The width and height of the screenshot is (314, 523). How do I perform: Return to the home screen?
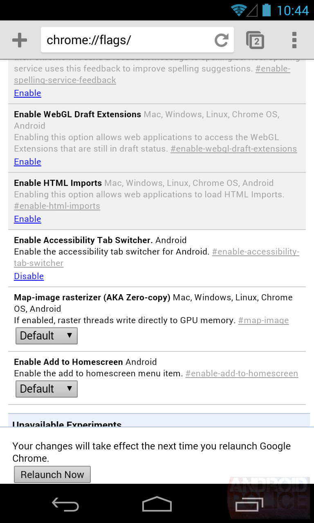click(157, 504)
